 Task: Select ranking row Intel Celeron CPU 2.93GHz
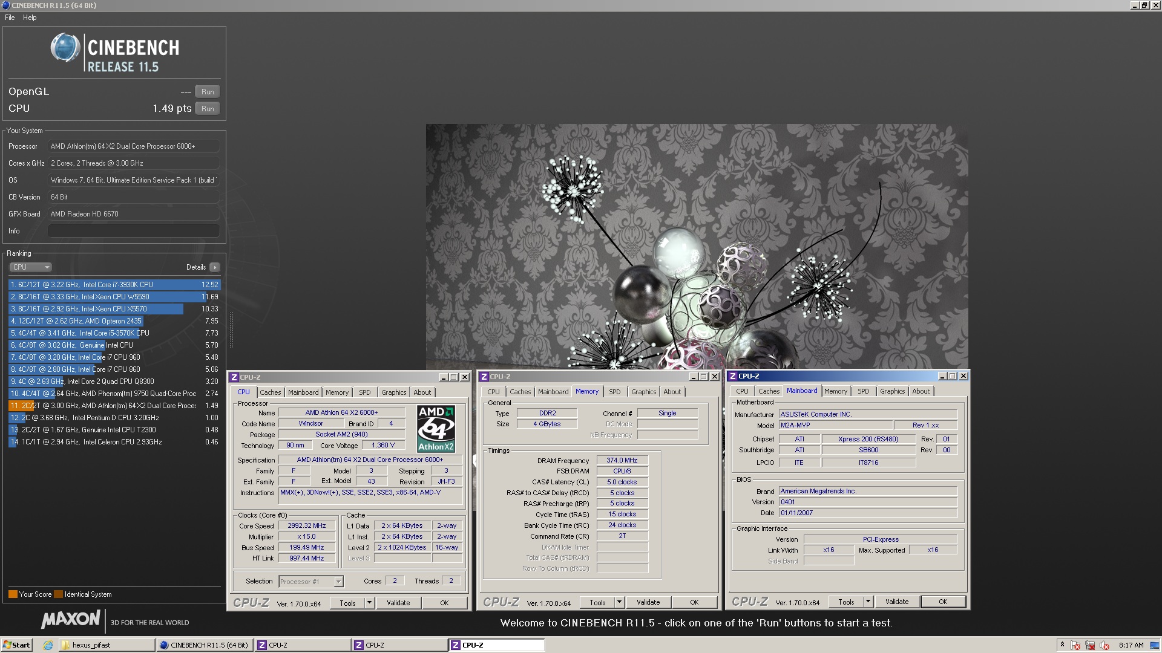tap(114, 442)
